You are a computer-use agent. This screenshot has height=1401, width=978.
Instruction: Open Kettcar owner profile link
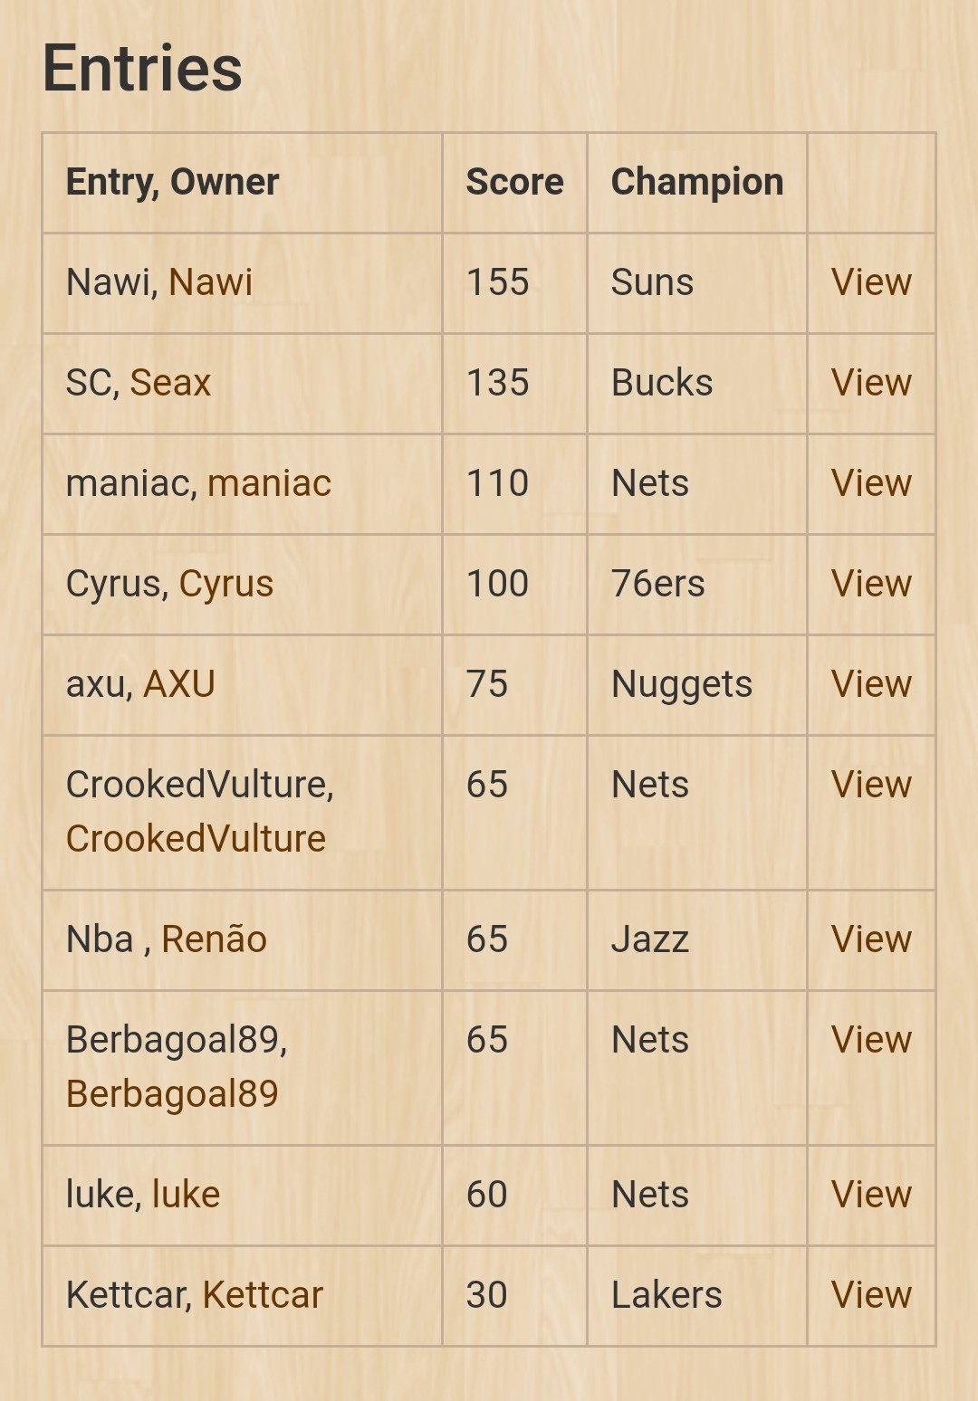263,1295
